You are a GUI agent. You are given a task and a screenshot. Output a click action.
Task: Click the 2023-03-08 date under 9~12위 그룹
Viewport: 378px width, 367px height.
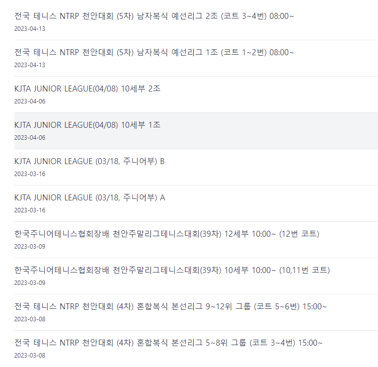(30, 319)
